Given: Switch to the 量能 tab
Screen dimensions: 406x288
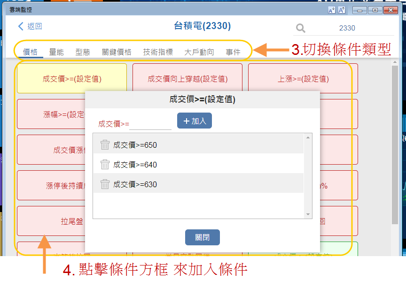Looking at the screenshot, I should coord(56,52).
